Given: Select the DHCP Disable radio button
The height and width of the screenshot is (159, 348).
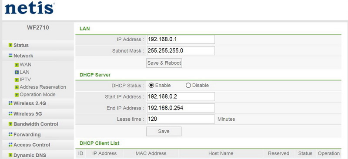Looking at the screenshot, I should pyautogui.click(x=188, y=86).
